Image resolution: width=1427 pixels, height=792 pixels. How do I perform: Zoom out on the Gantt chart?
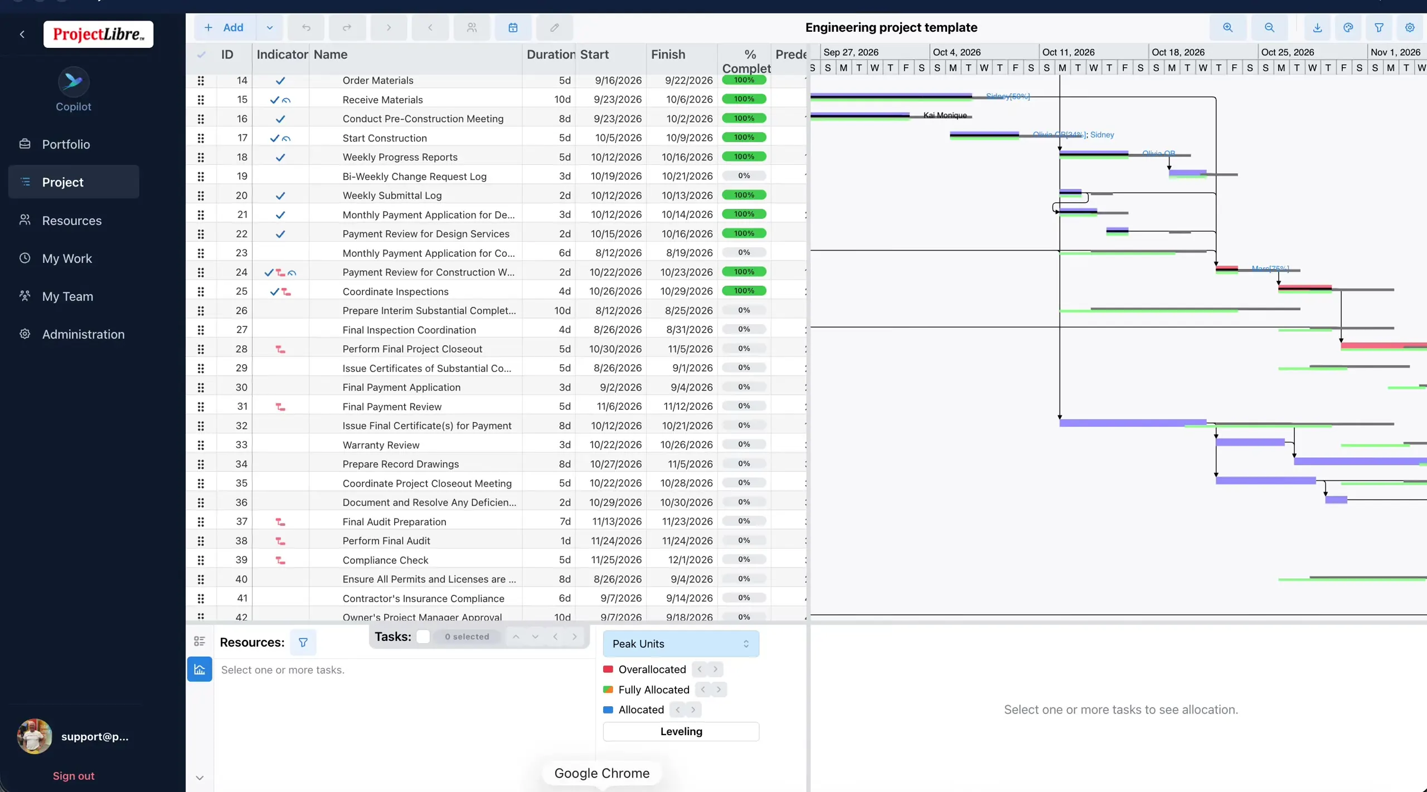coord(1269,27)
